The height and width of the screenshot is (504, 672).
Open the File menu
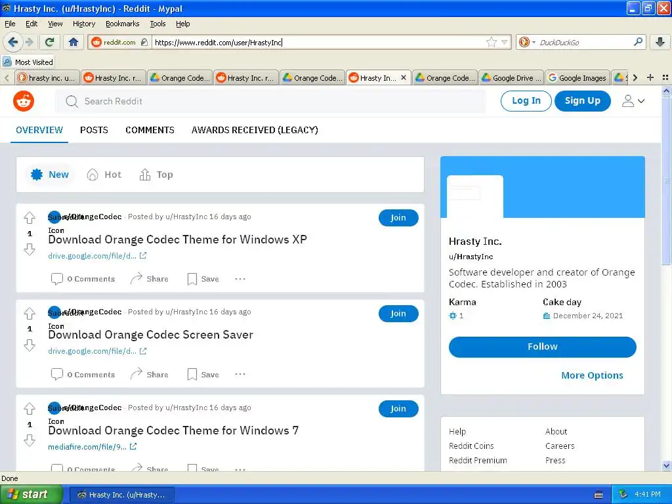[10, 24]
